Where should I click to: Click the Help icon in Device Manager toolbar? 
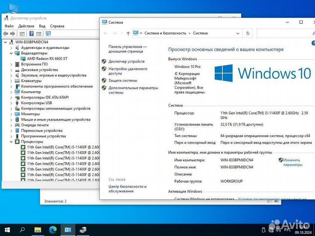pyautogui.click(x=31, y=34)
